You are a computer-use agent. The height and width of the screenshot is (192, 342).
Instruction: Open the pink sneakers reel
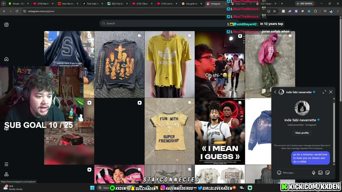point(119,174)
